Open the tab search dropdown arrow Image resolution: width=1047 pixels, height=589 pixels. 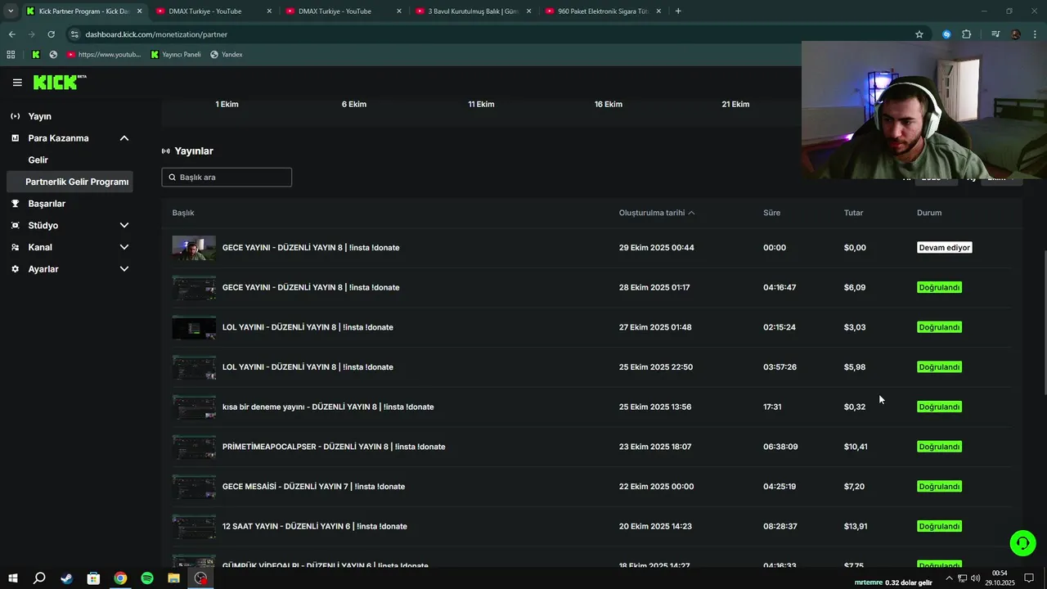pyautogui.click(x=11, y=11)
